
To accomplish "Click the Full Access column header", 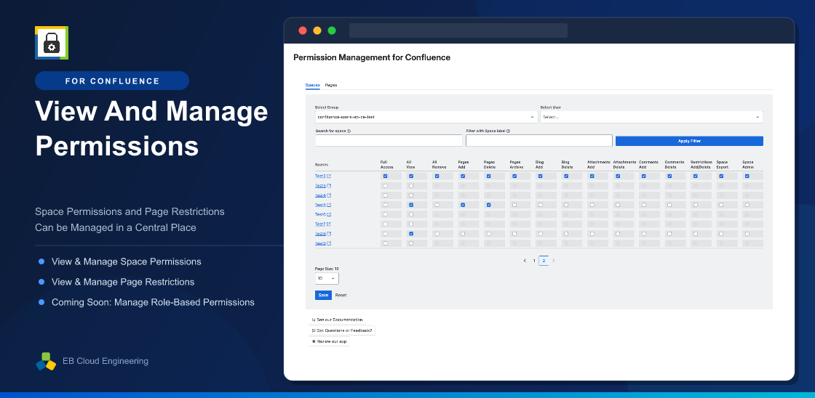I will pyautogui.click(x=386, y=164).
